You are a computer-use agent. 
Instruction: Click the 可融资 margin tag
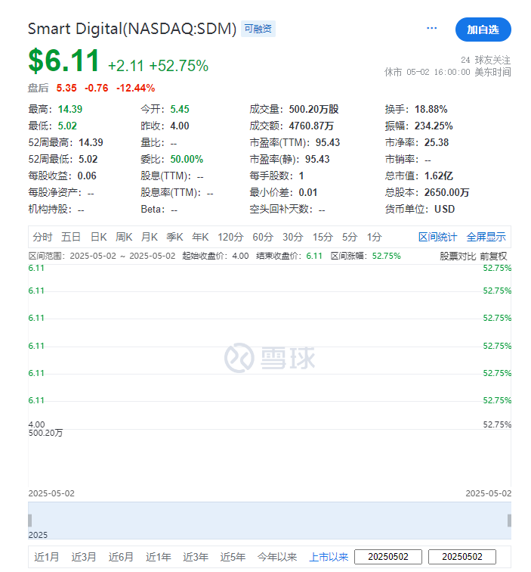tap(258, 29)
